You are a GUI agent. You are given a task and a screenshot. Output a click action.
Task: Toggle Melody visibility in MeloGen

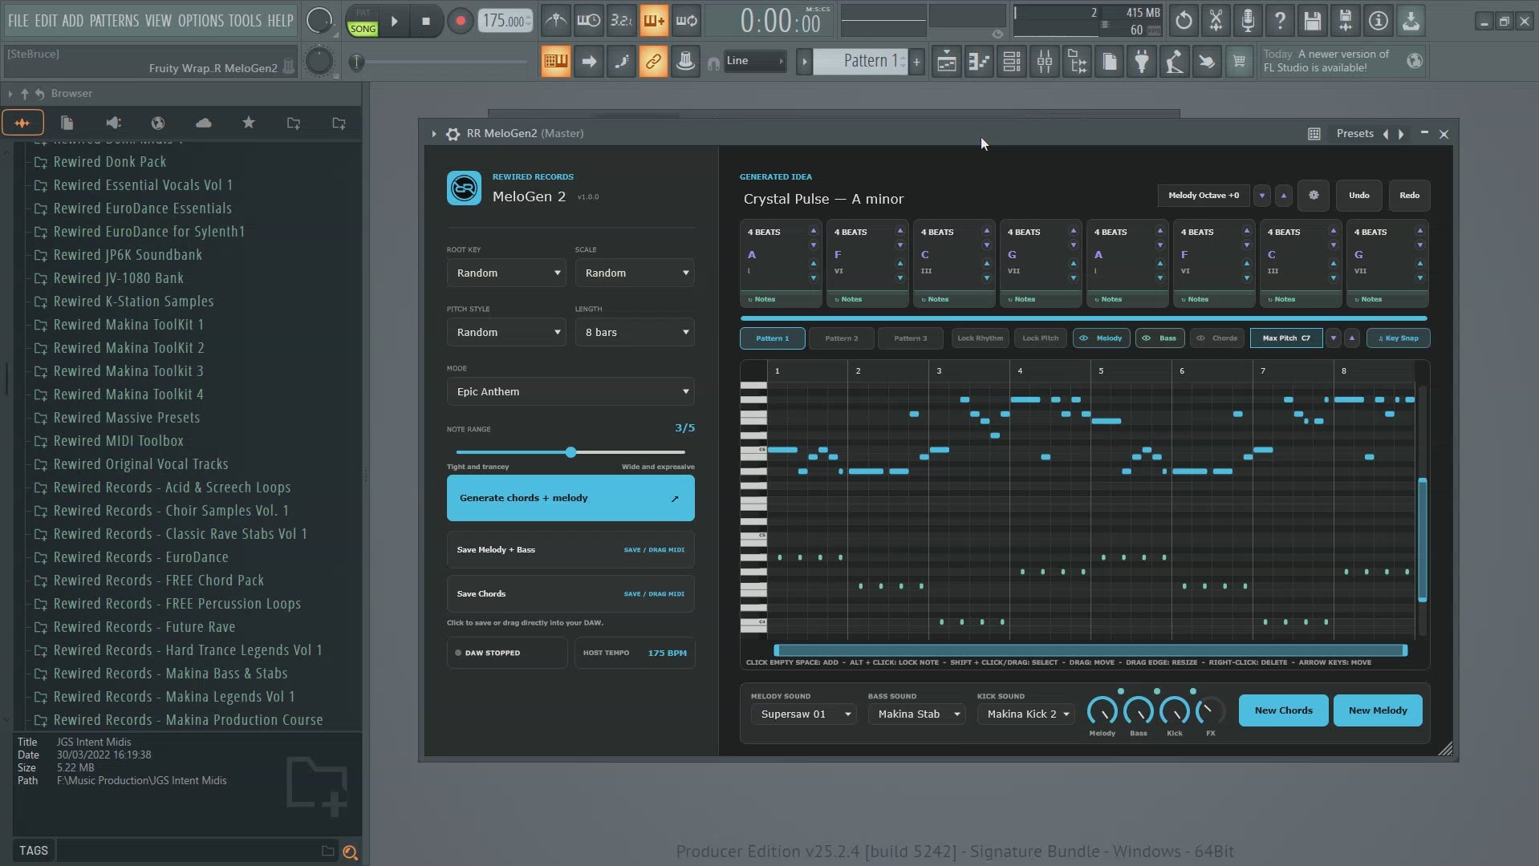point(1101,338)
